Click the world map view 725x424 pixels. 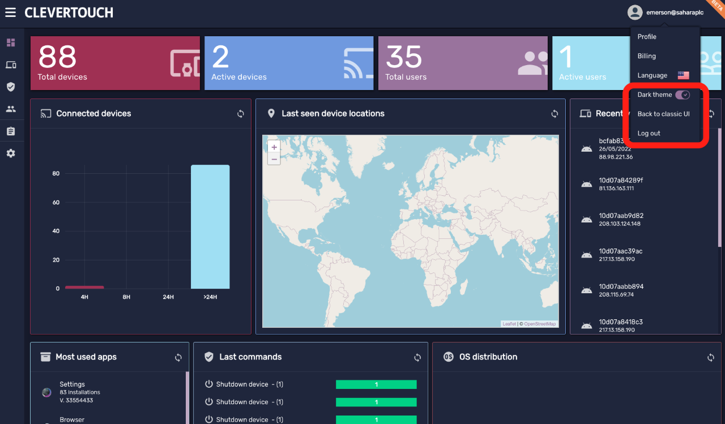point(411,231)
